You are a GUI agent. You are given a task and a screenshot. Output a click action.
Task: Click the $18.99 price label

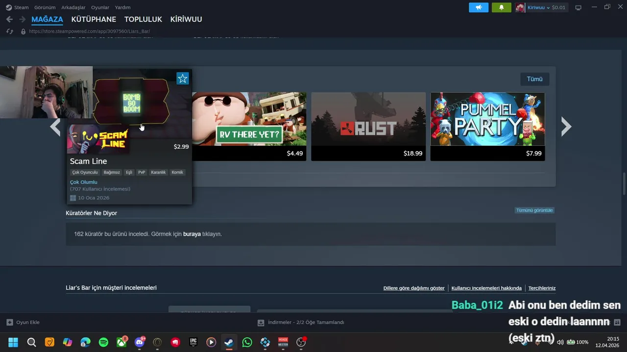pos(412,154)
